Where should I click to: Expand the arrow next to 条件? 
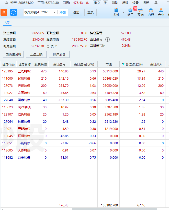click(123, 12)
